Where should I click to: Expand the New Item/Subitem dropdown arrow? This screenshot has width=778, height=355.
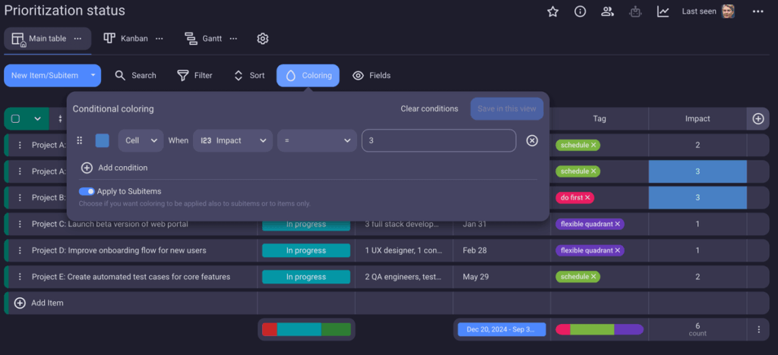pos(93,76)
